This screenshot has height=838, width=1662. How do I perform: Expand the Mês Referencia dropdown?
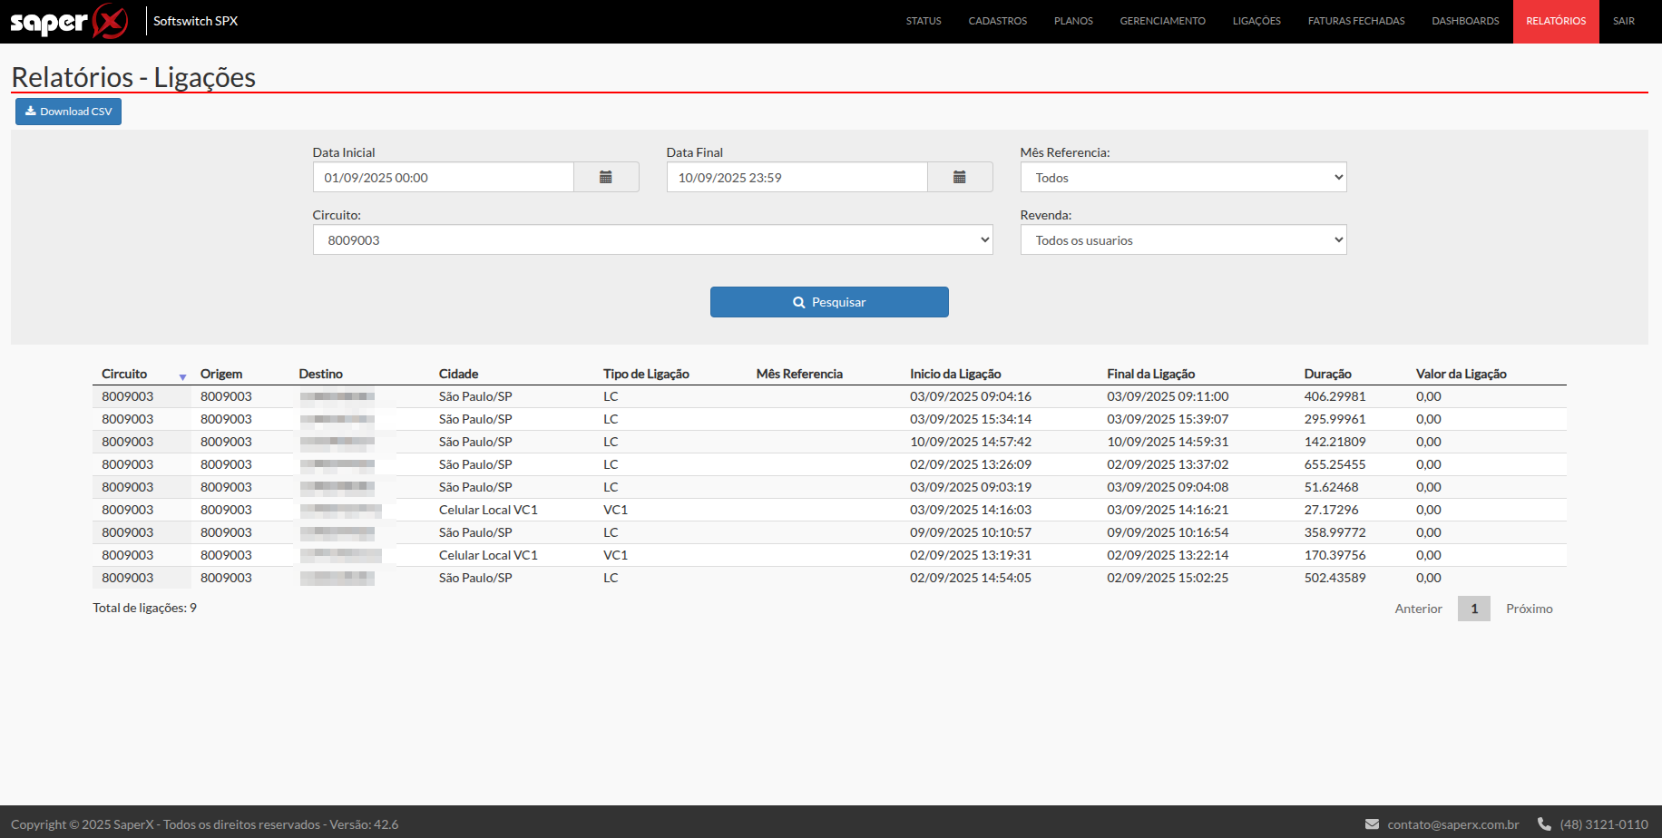(x=1183, y=178)
